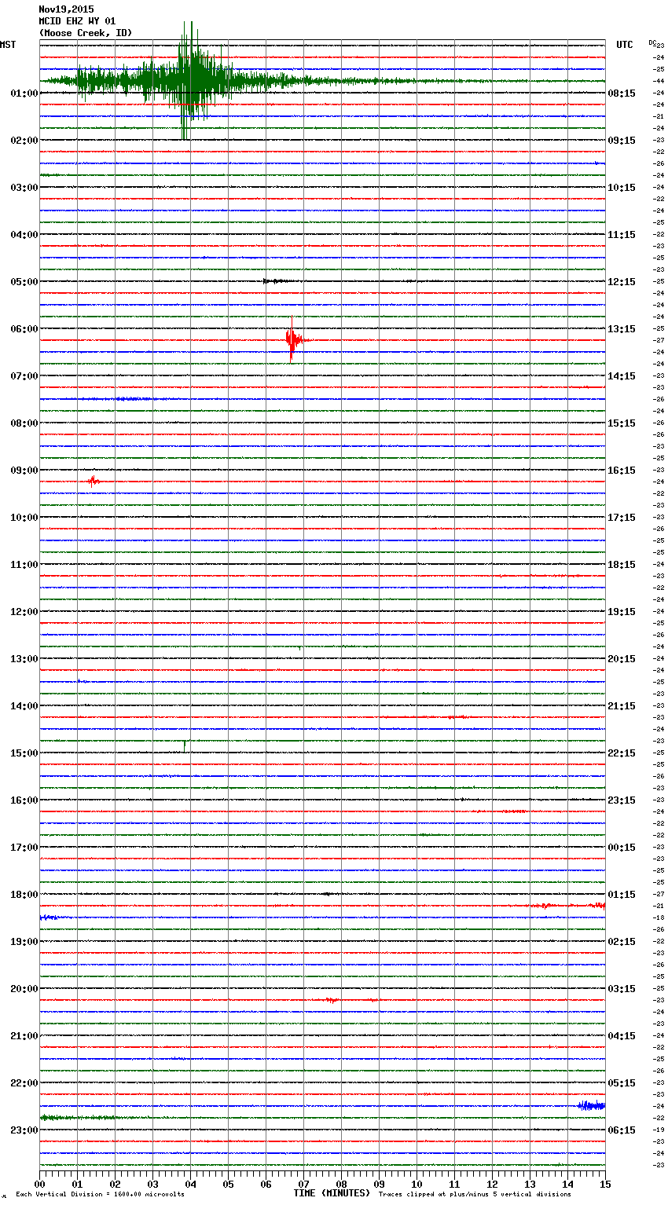Click the large green earthquake waveform peak

coord(189,80)
